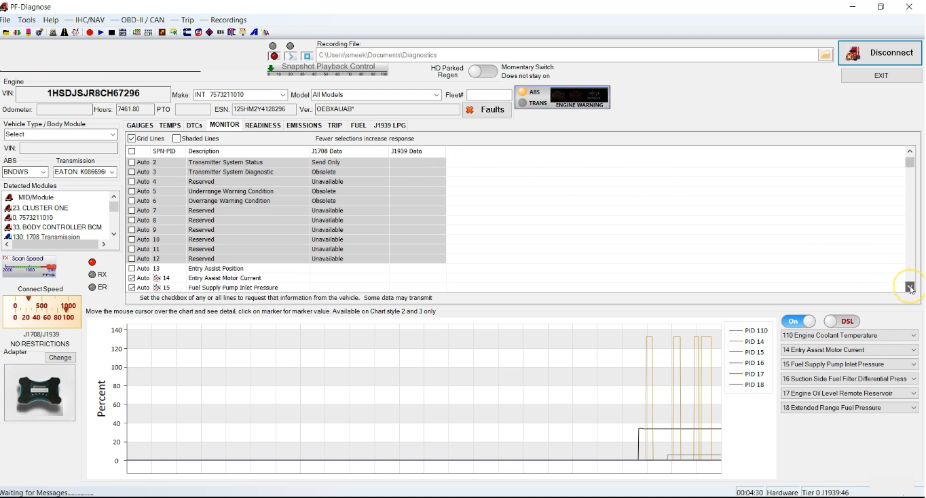
Task: Click the Cummins C logo toolbar icon
Action: click(x=187, y=33)
